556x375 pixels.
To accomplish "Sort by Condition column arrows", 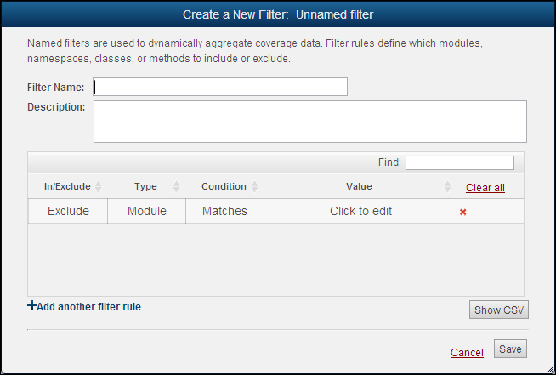I will coord(254,187).
